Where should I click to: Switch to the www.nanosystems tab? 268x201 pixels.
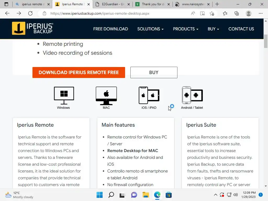coord(192,4)
